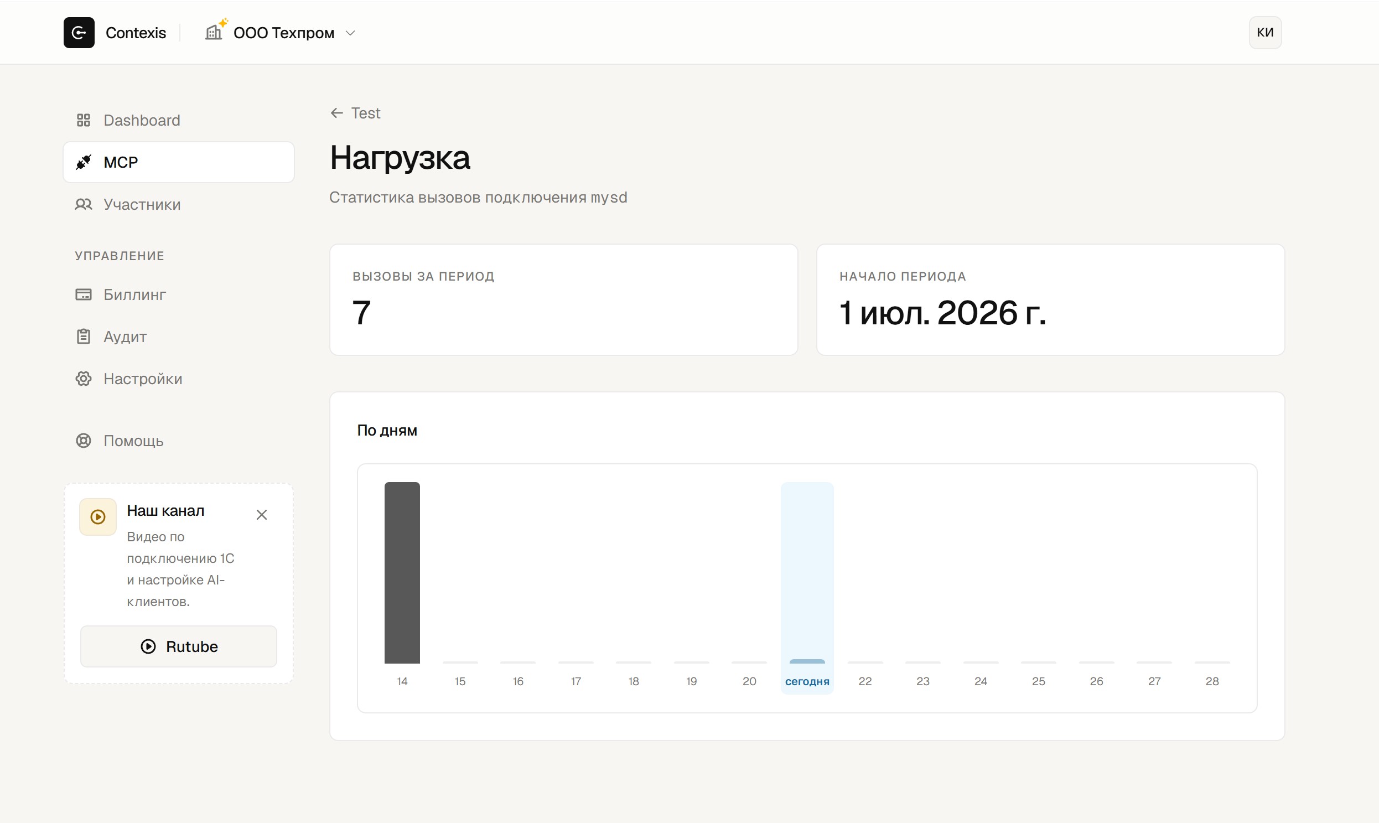
Task: Open the КИ user avatar menu
Action: point(1265,33)
